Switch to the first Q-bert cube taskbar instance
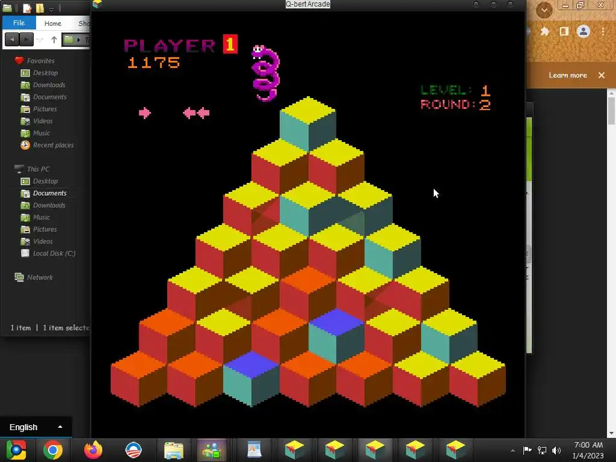616x462 pixels. 295,450
